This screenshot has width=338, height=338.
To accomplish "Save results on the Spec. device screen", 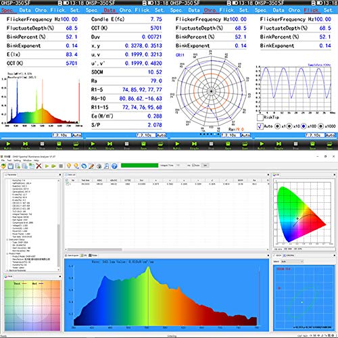I will coord(59,145).
